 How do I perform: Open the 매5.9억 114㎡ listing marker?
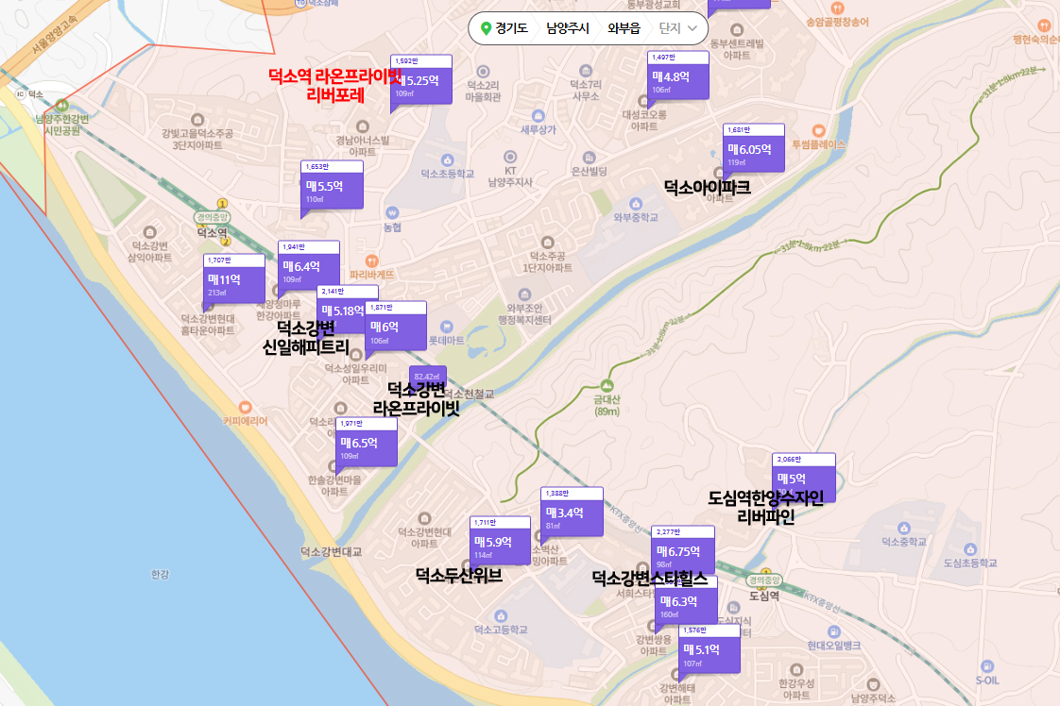(501, 541)
